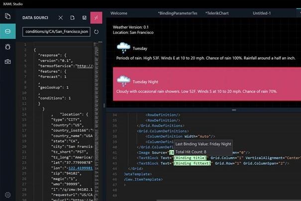Click the "version":"0.1" JSON line
The width and height of the screenshot is (301, 201).
(x=55, y=61)
